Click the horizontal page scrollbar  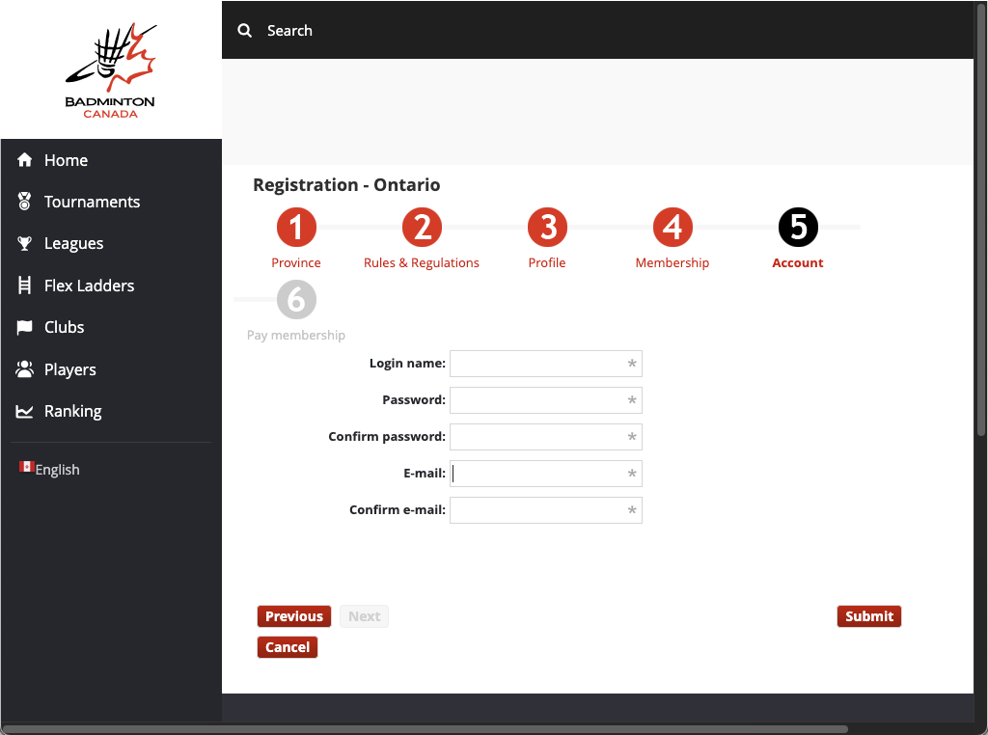tap(425, 729)
